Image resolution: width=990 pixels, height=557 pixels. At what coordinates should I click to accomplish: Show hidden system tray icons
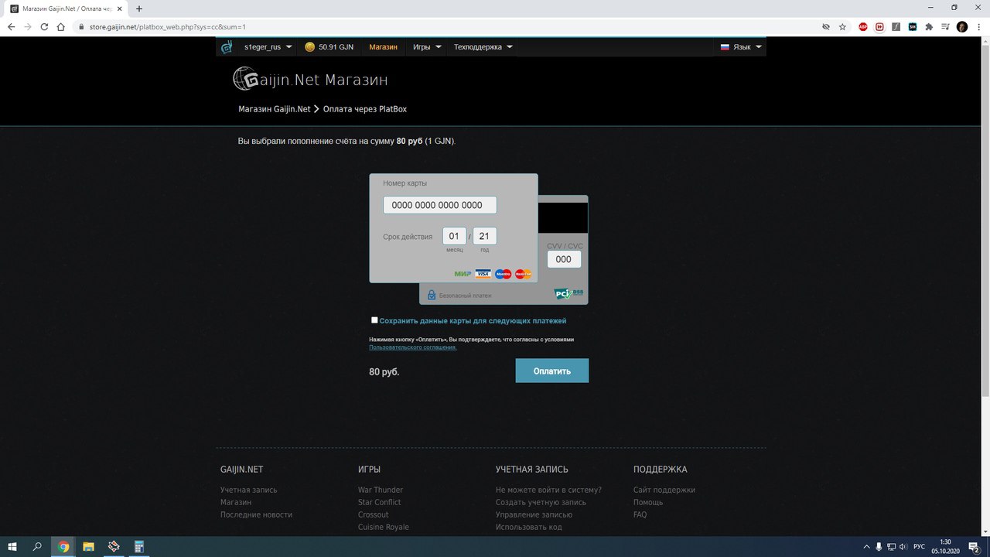point(866,546)
